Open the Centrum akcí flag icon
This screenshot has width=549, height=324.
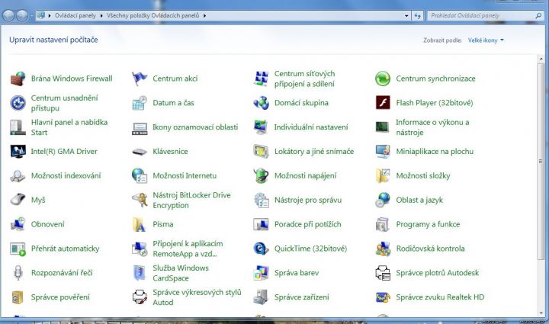[140, 79]
